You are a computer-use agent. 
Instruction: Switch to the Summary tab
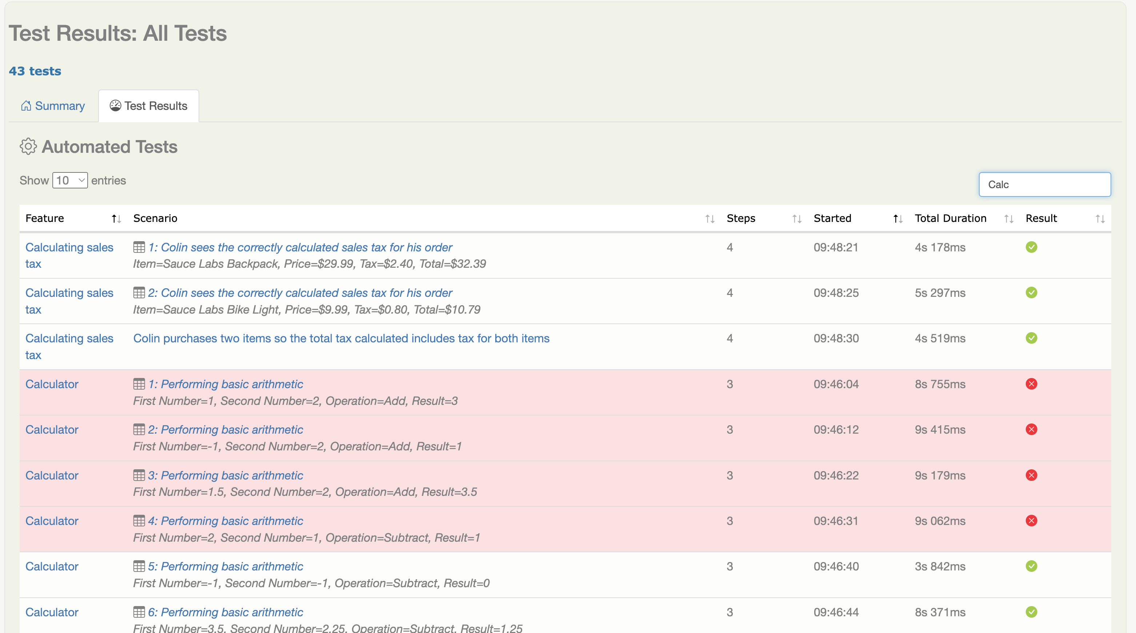[53, 106]
